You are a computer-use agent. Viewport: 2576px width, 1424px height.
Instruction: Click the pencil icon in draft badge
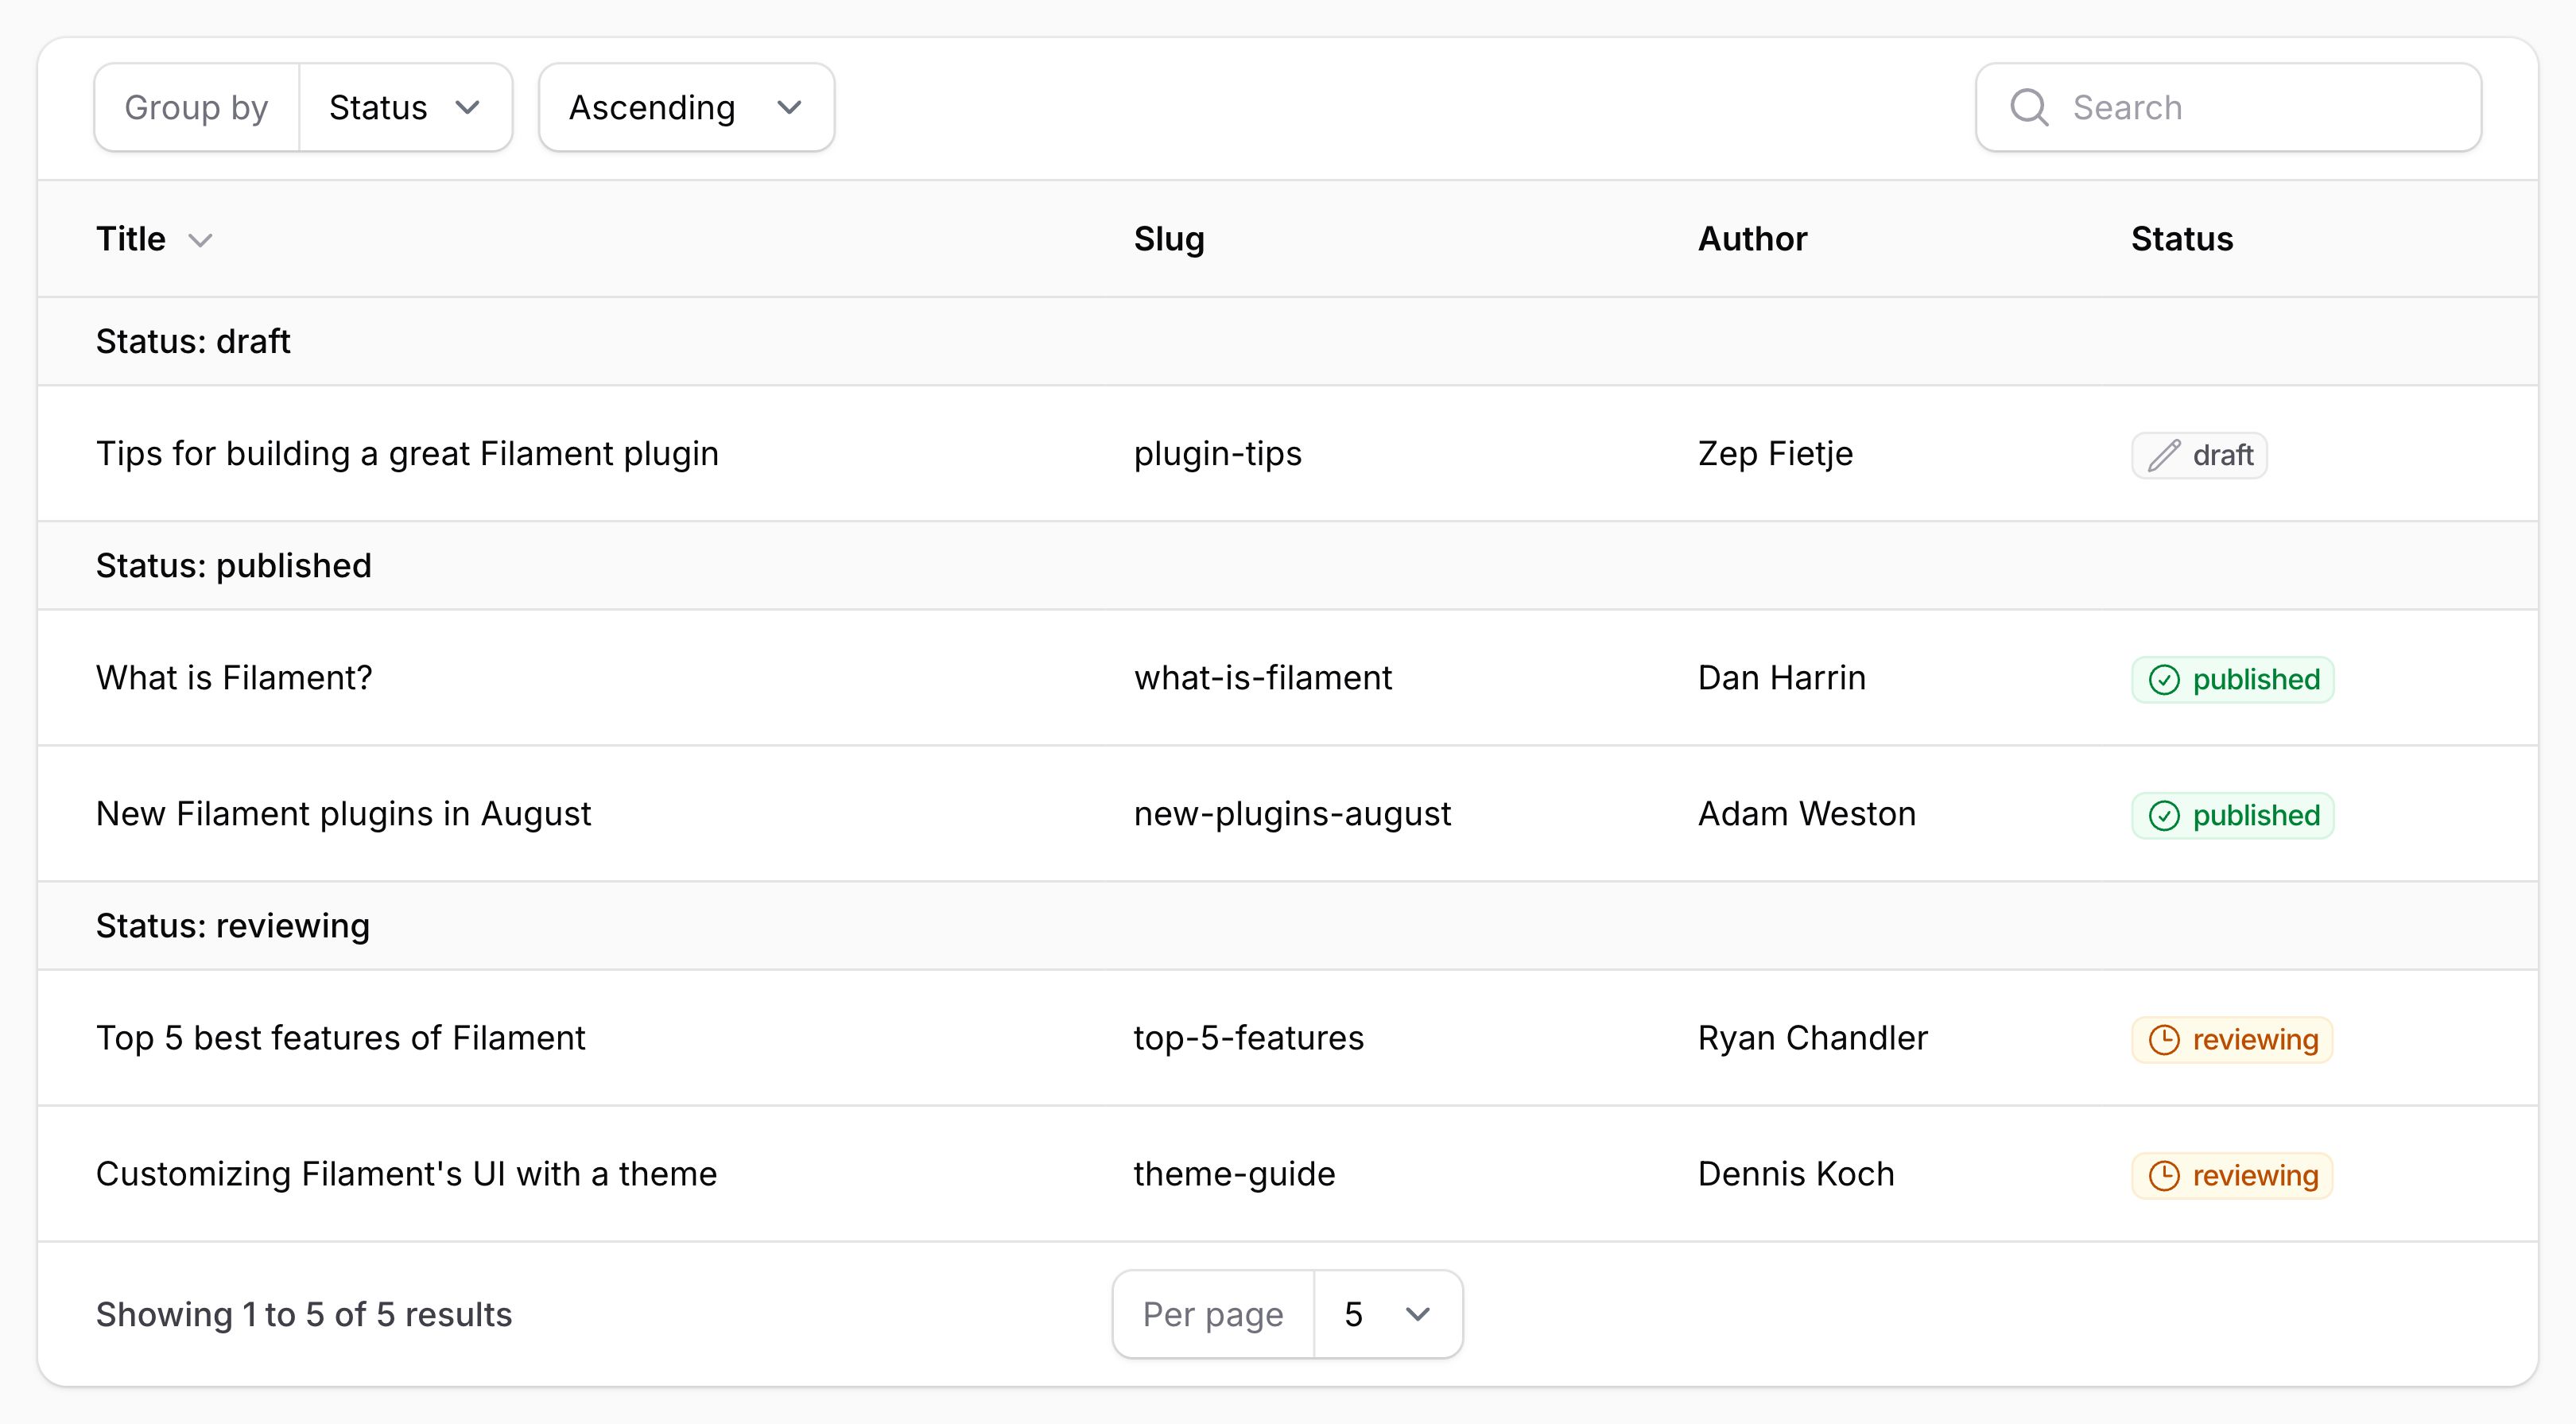[x=2164, y=456]
